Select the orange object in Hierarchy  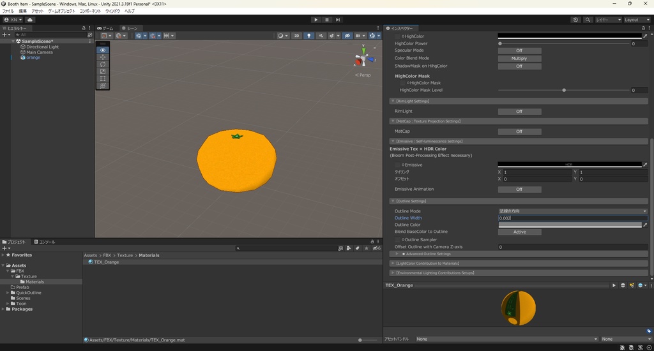click(33, 57)
